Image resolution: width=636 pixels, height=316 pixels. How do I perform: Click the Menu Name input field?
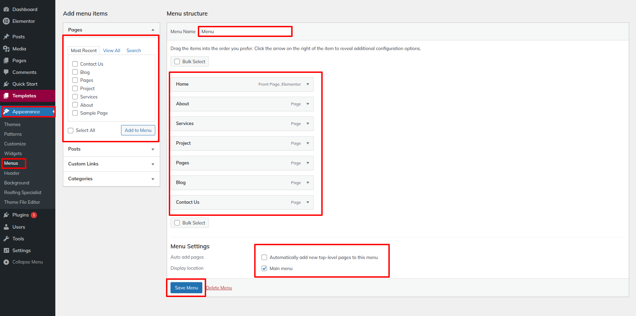[245, 31]
